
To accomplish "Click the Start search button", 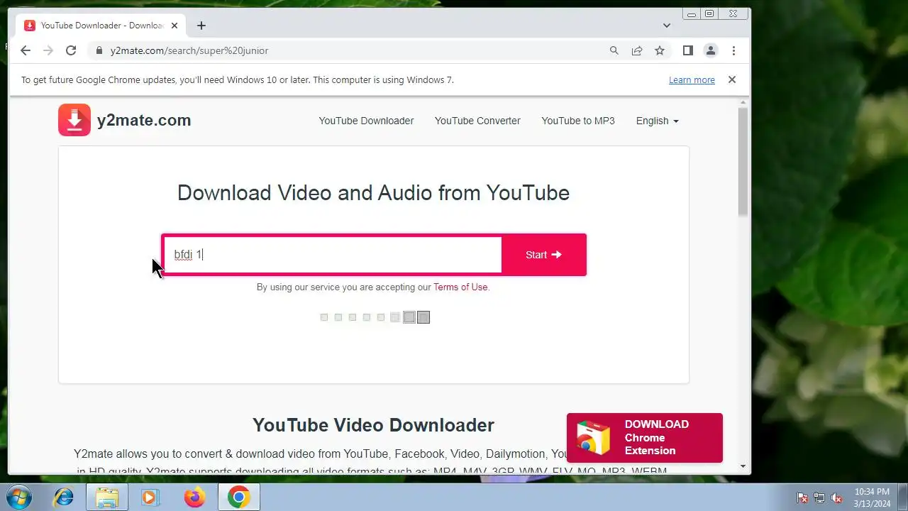I will pyautogui.click(x=543, y=255).
